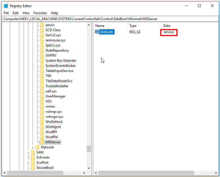Click the tree pane scroll right arrow
The image size is (220, 177).
(84, 173)
